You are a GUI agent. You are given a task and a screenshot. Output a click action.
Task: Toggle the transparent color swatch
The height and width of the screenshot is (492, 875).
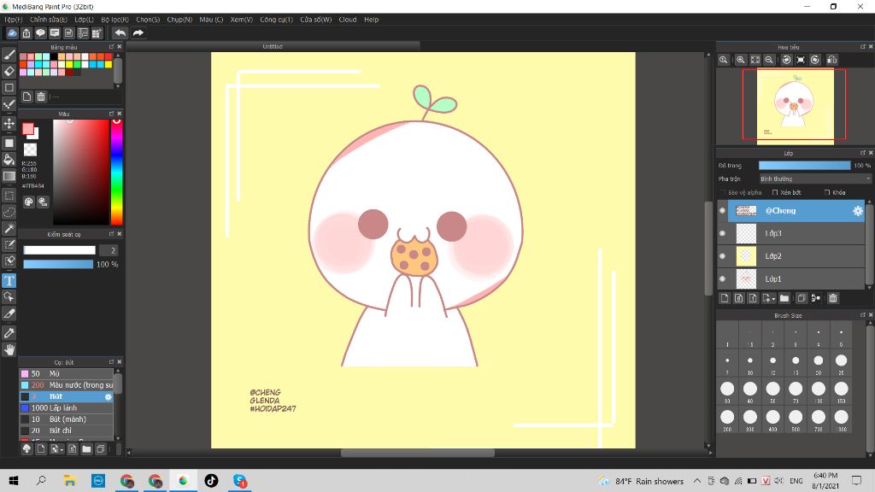30,149
